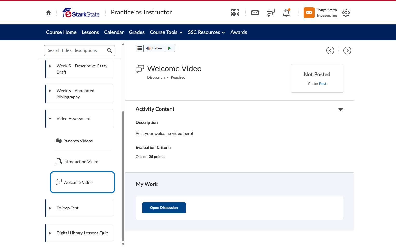Click the Listen speaker button
Image resolution: width=396 pixels, height=247 pixels.
[154, 48]
